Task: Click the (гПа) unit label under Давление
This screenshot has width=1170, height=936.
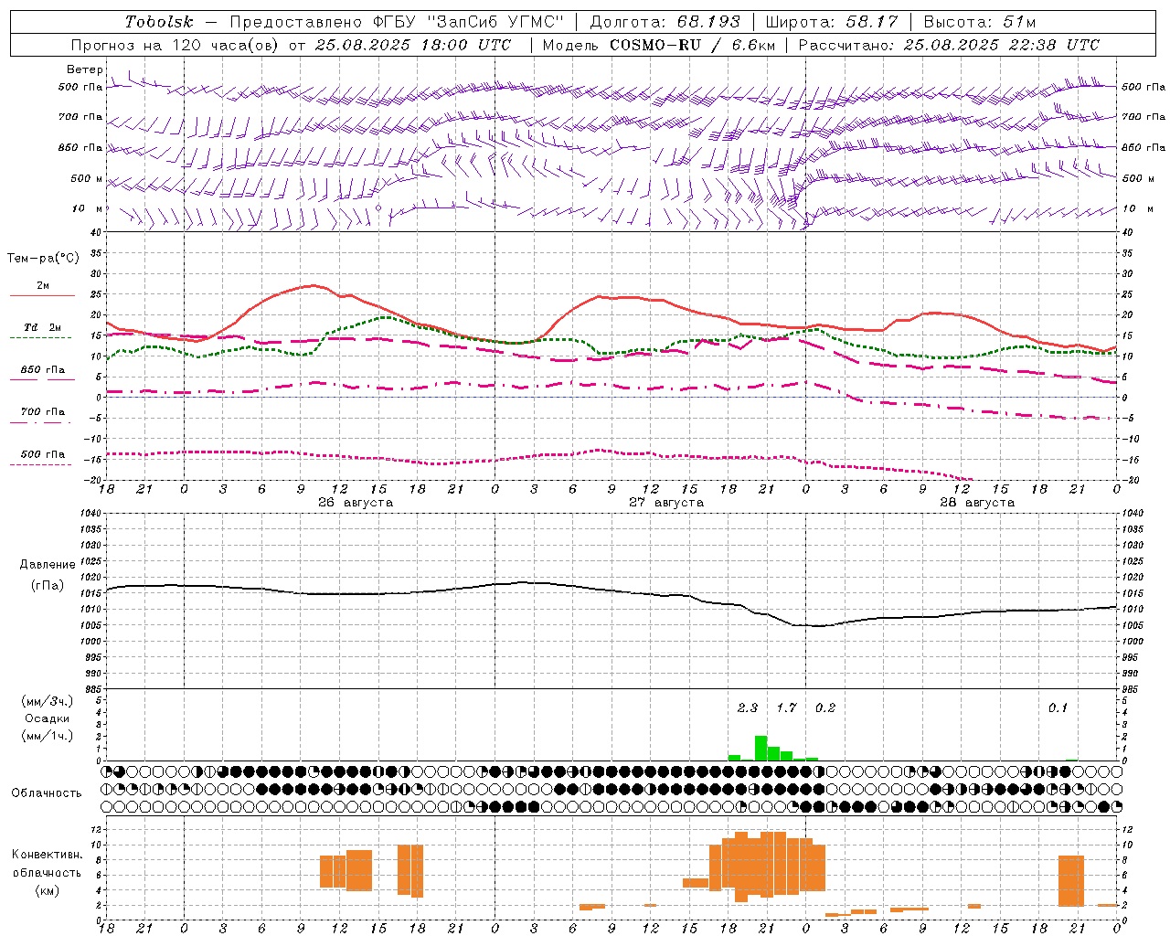Action: 48,586
